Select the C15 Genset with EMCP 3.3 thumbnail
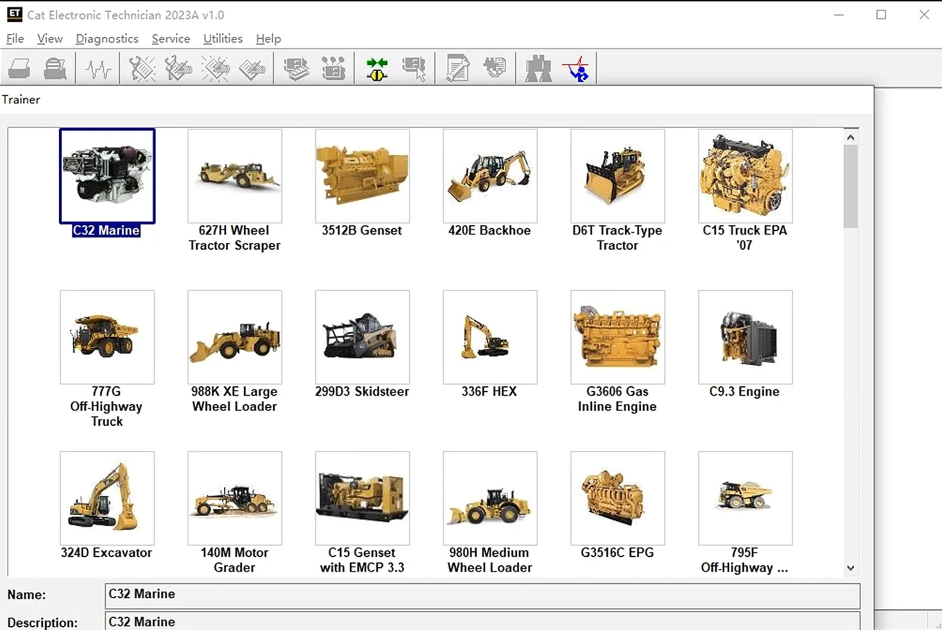The image size is (942, 630). coord(363,498)
